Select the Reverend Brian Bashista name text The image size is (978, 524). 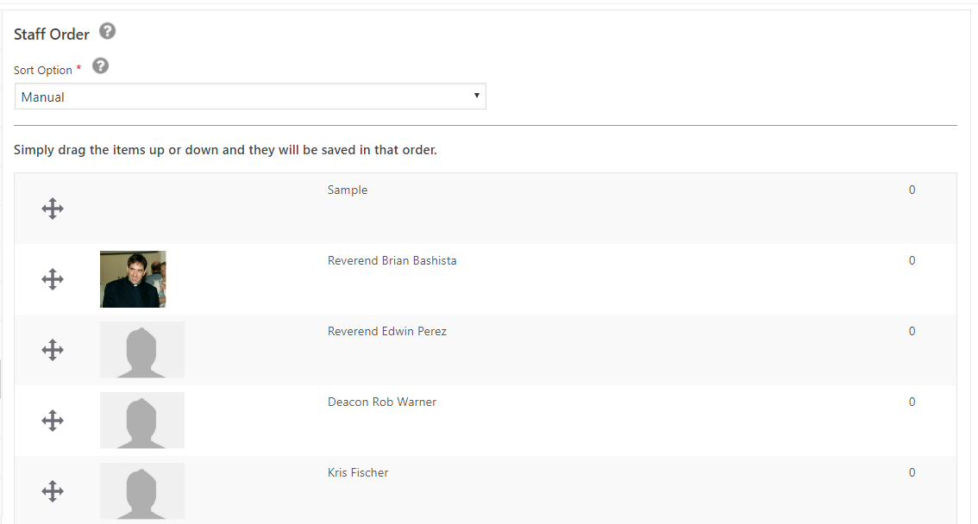click(x=392, y=261)
